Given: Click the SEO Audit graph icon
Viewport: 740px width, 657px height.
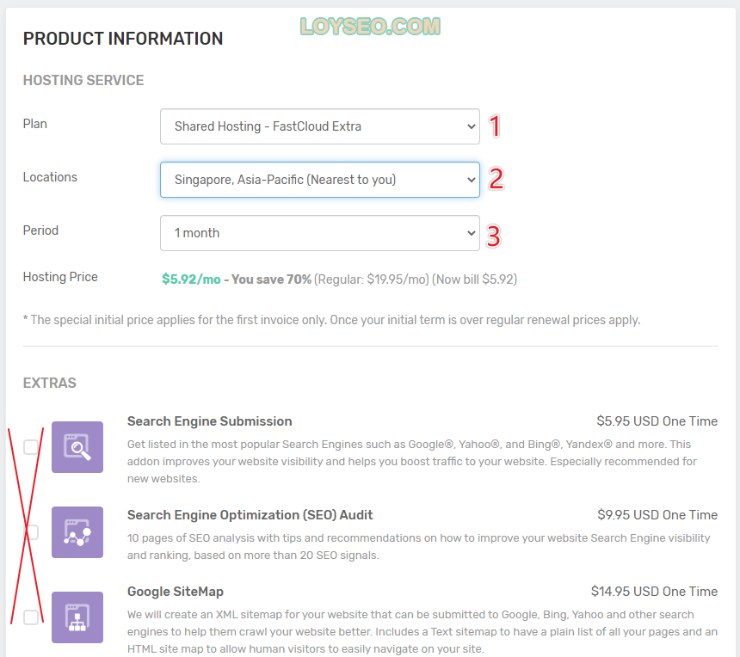Looking at the screenshot, I should (77, 532).
